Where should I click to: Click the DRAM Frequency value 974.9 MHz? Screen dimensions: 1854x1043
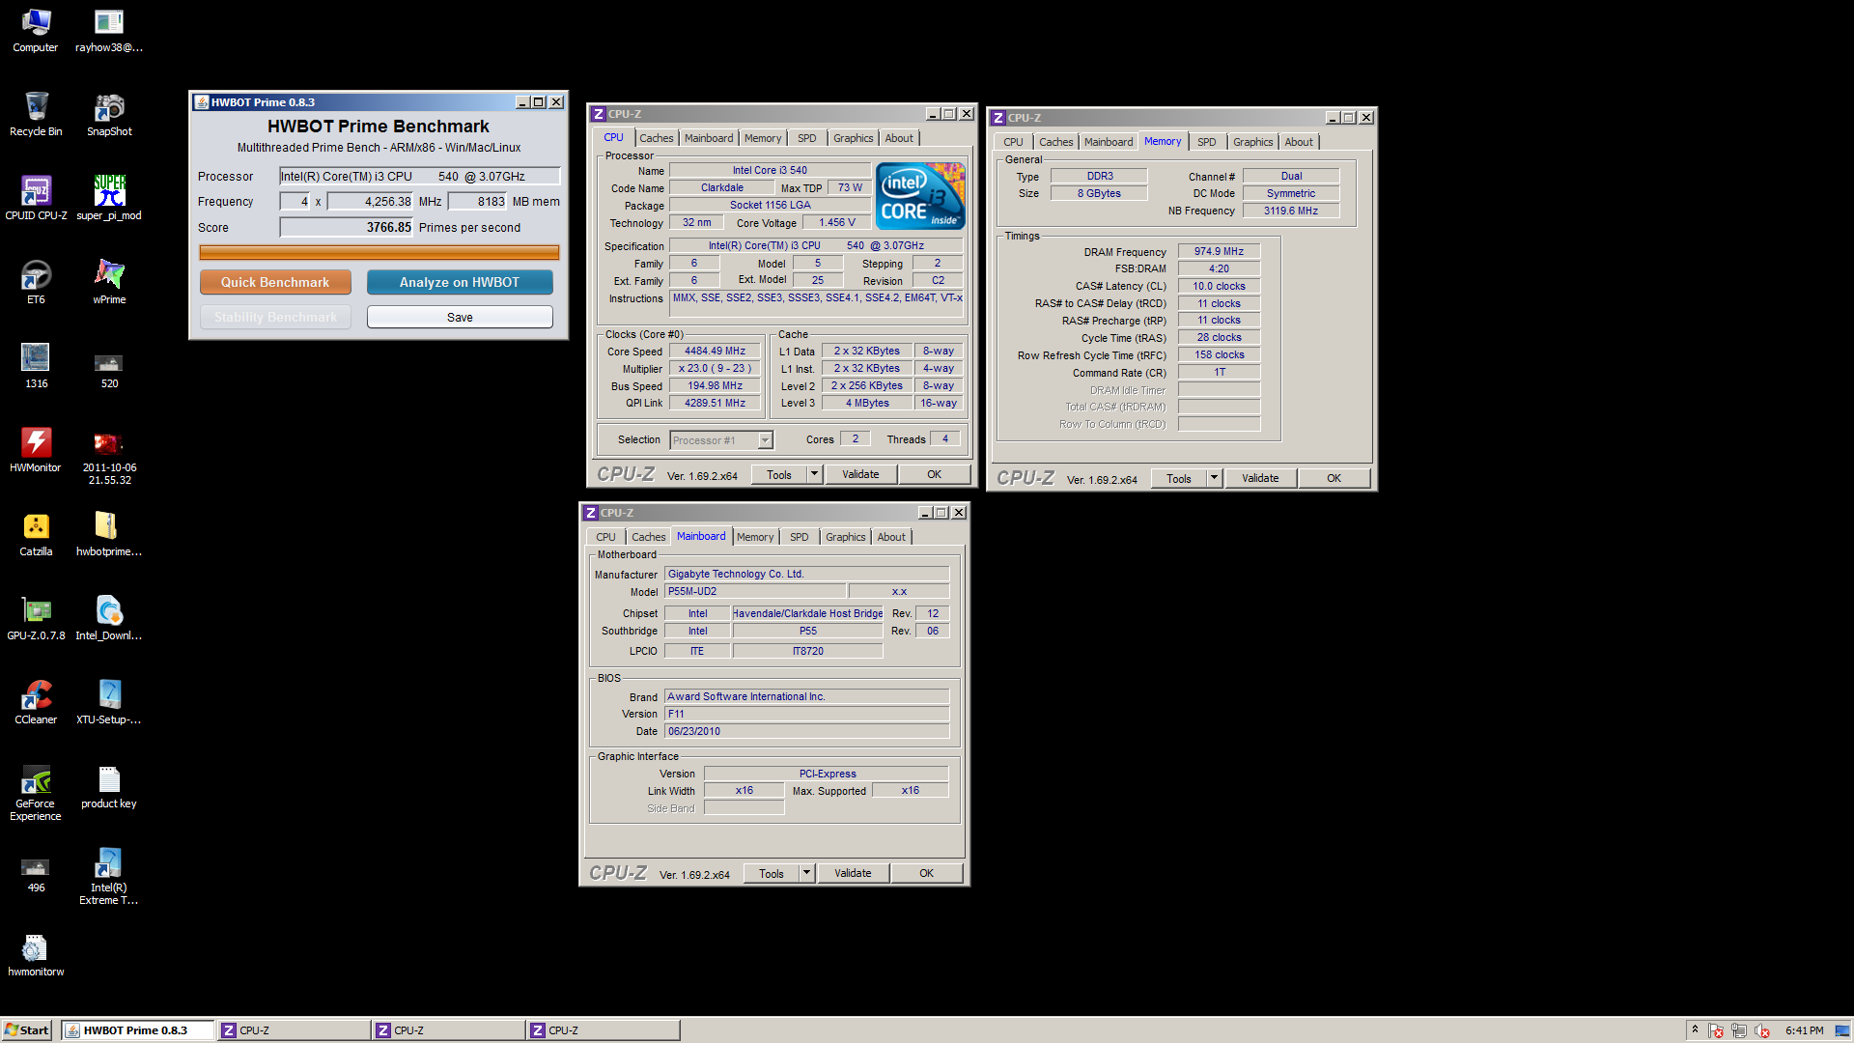1219,251
